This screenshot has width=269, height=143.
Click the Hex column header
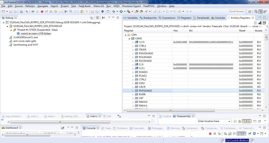click(x=180, y=31)
